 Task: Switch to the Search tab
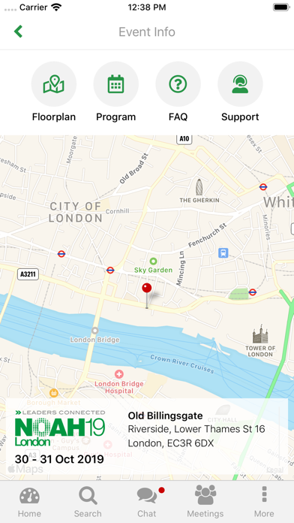point(88,502)
